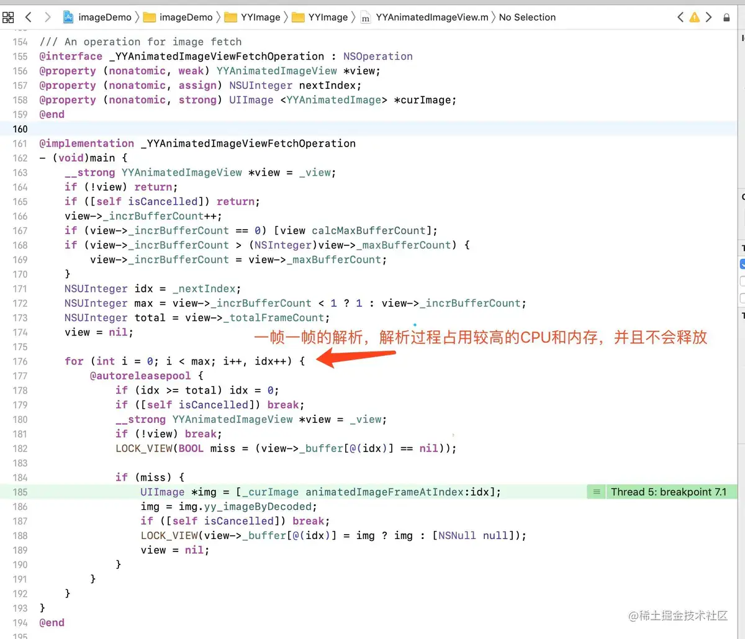This screenshot has width=745, height=639.
Task: Click the @end on line 194
Action: (x=52, y=623)
